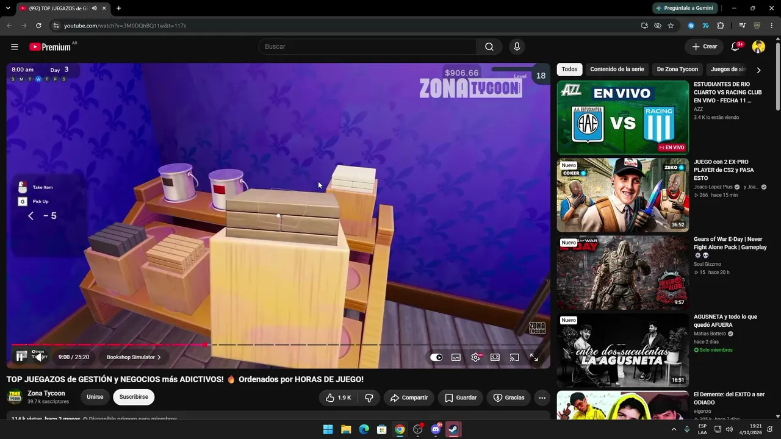Viewport: 781px width, 439px height.
Task: Open more actions three-dot menu under video
Action: pyautogui.click(x=542, y=398)
